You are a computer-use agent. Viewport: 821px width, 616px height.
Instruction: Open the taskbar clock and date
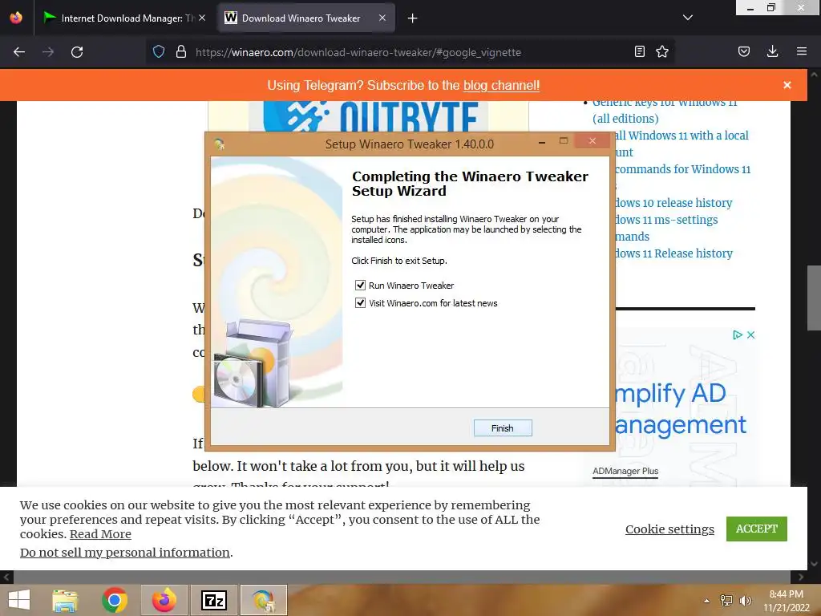pyautogui.click(x=786, y=600)
